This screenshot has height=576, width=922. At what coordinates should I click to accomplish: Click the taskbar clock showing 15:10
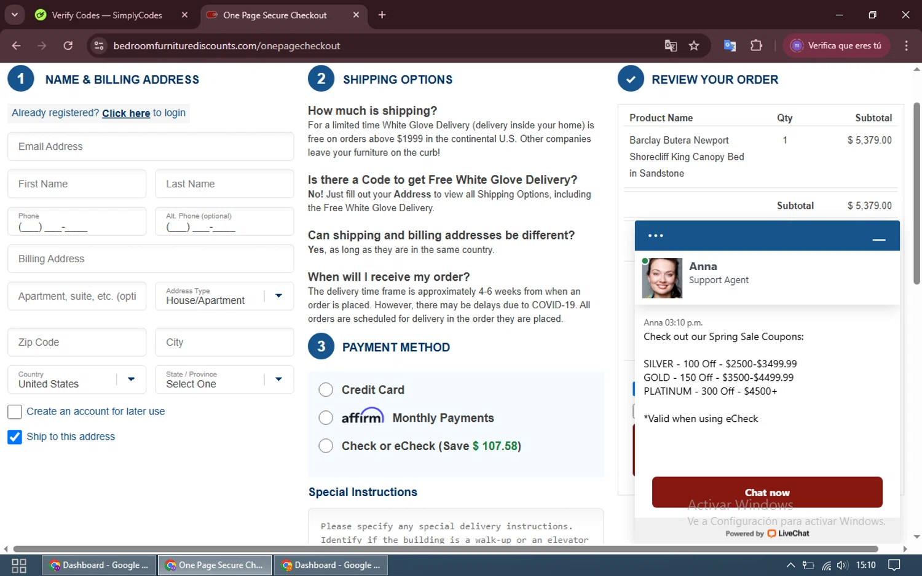865,566
